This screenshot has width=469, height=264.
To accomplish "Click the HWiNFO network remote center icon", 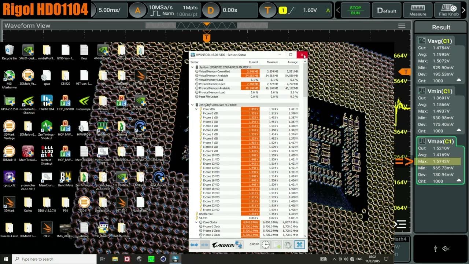I will [x=239, y=245].
